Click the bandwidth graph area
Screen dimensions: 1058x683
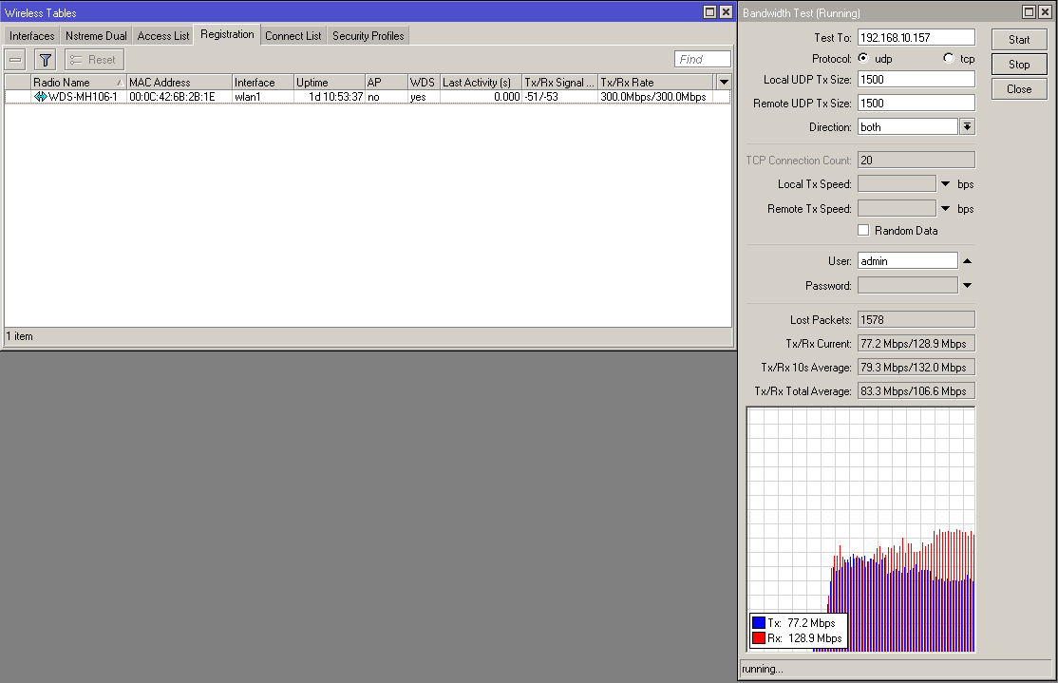[x=861, y=529]
